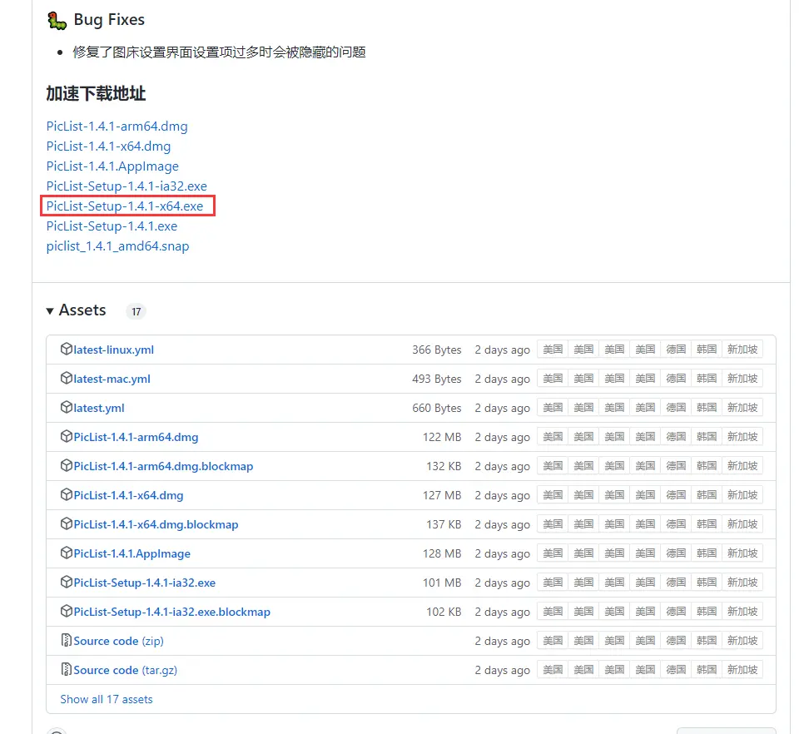Click package icon beside PicList-Setup-1.4.1-ia32.exe.blockmap
This screenshot has height=734, width=804.
66,611
